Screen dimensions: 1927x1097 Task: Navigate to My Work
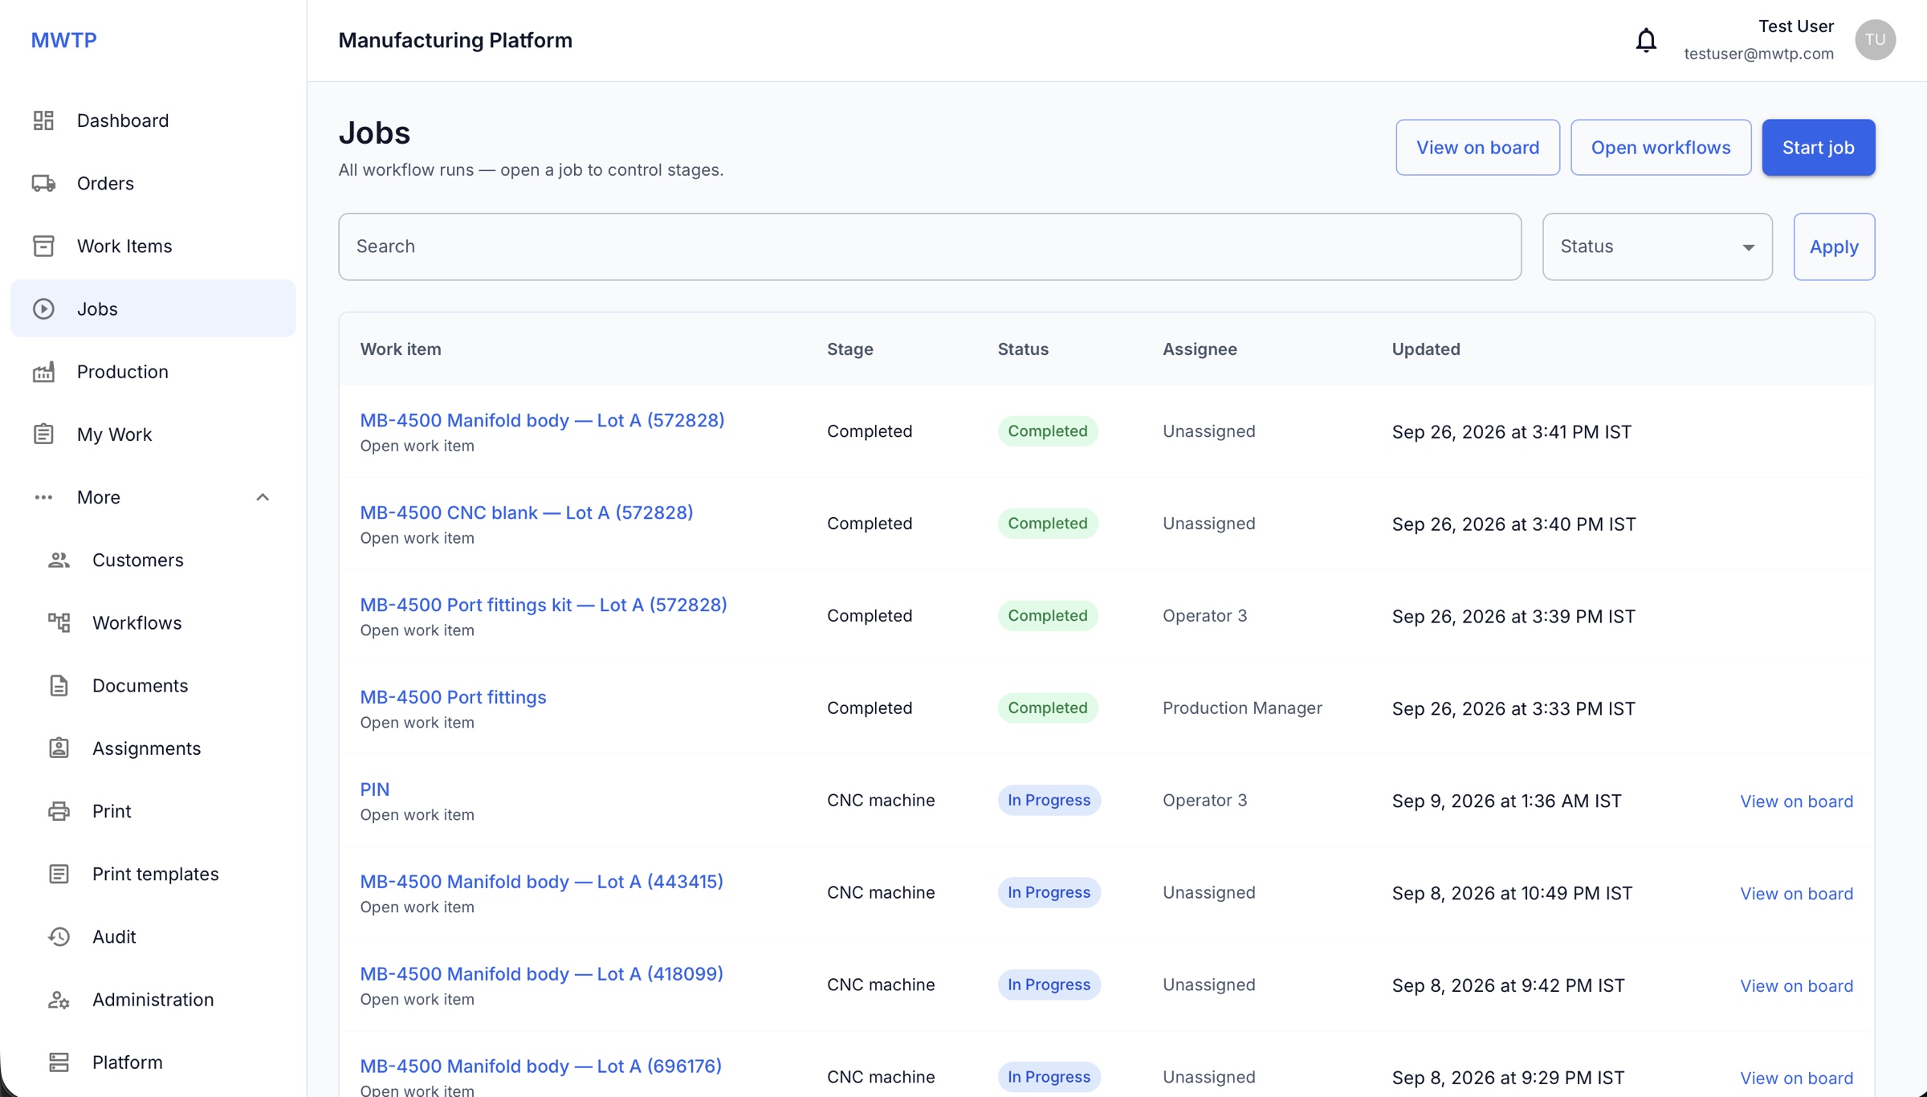(x=153, y=434)
